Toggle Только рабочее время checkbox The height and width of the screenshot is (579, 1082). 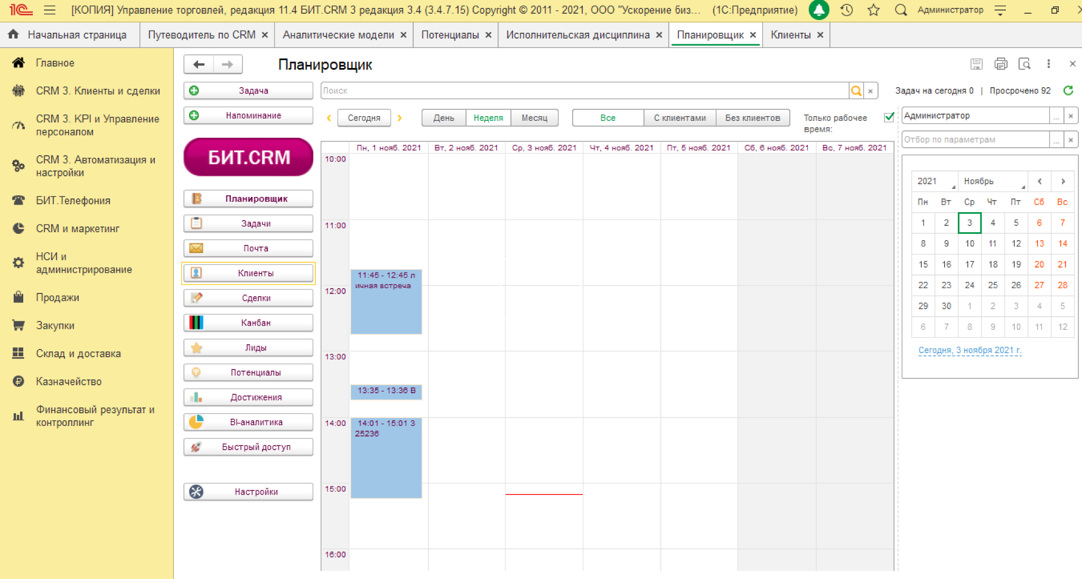(889, 117)
